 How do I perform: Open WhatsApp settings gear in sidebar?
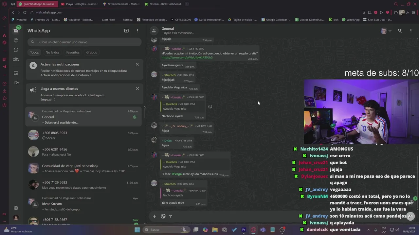point(16,208)
